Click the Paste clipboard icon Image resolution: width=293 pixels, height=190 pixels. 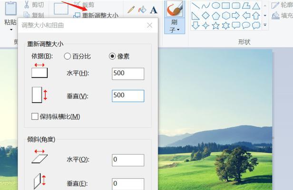(10, 8)
